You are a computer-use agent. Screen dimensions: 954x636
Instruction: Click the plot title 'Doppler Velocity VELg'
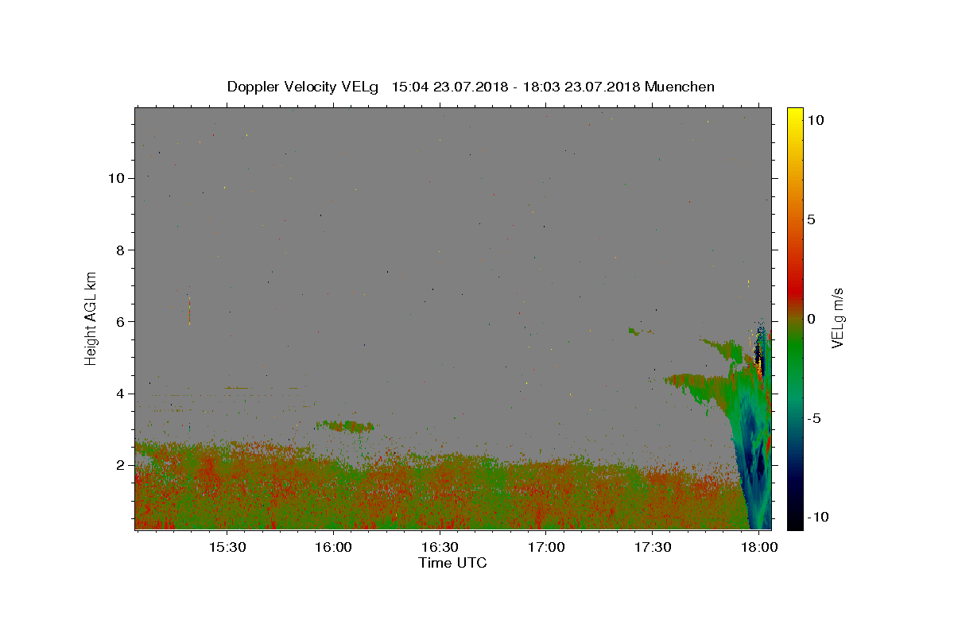coord(304,87)
